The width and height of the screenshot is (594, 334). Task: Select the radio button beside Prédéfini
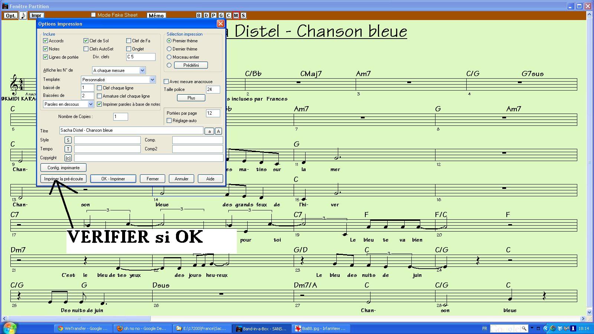pyautogui.click(x=169, y=65)
